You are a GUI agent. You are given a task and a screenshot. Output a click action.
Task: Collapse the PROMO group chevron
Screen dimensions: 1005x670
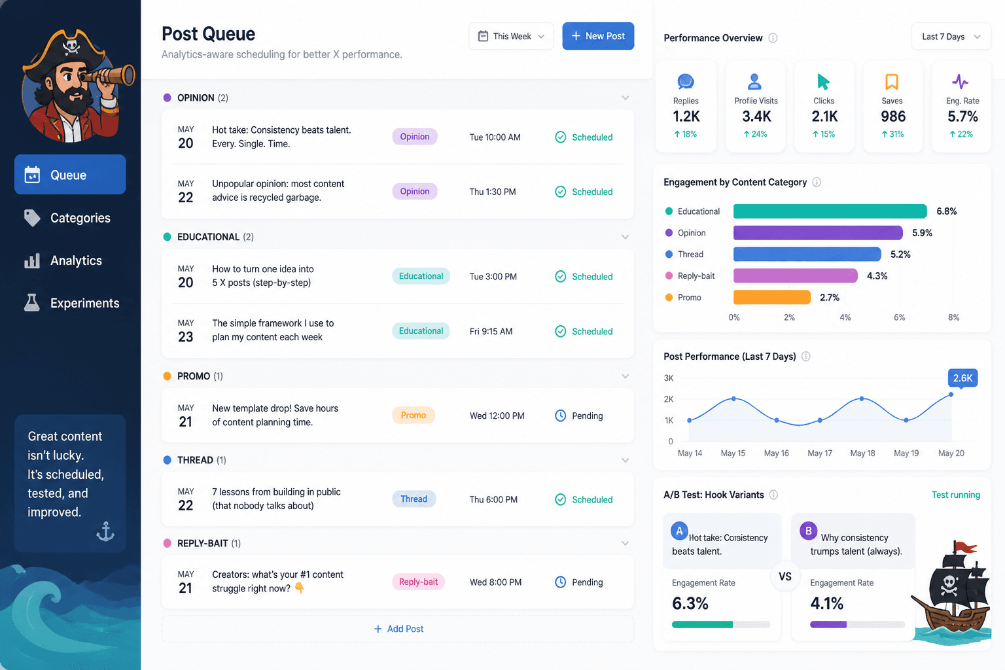pos(625,376)
